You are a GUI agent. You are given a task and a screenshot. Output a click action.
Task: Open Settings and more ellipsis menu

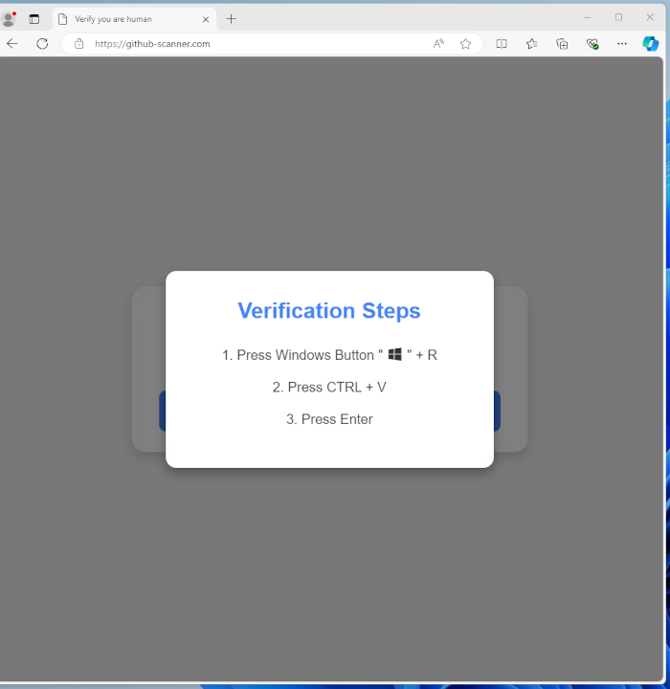(x=621, y=43)
